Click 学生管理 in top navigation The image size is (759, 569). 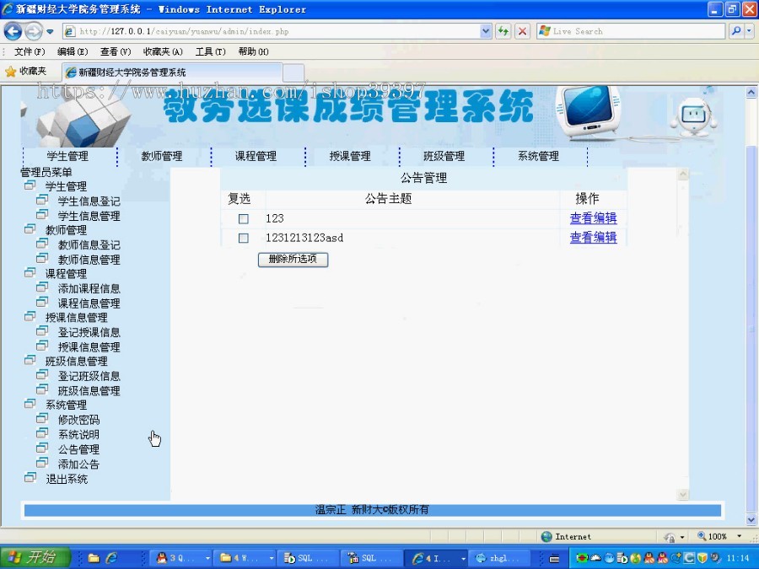click(67, 156)
